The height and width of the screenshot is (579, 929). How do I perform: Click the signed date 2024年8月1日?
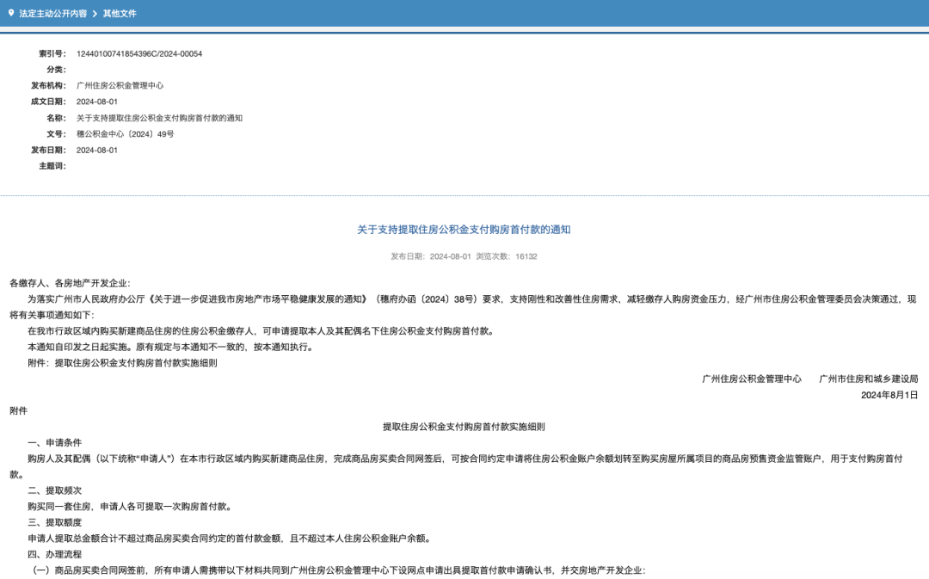(x=889, y=395)
